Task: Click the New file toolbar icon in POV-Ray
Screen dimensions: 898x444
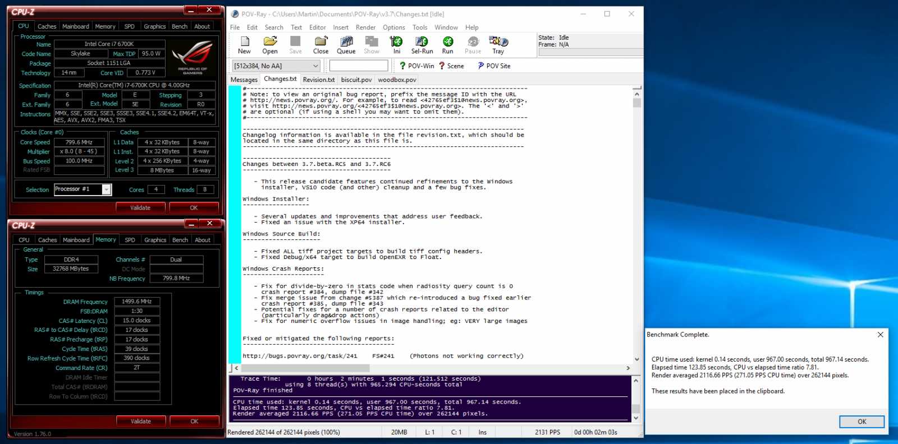Action: click(245, 45)
